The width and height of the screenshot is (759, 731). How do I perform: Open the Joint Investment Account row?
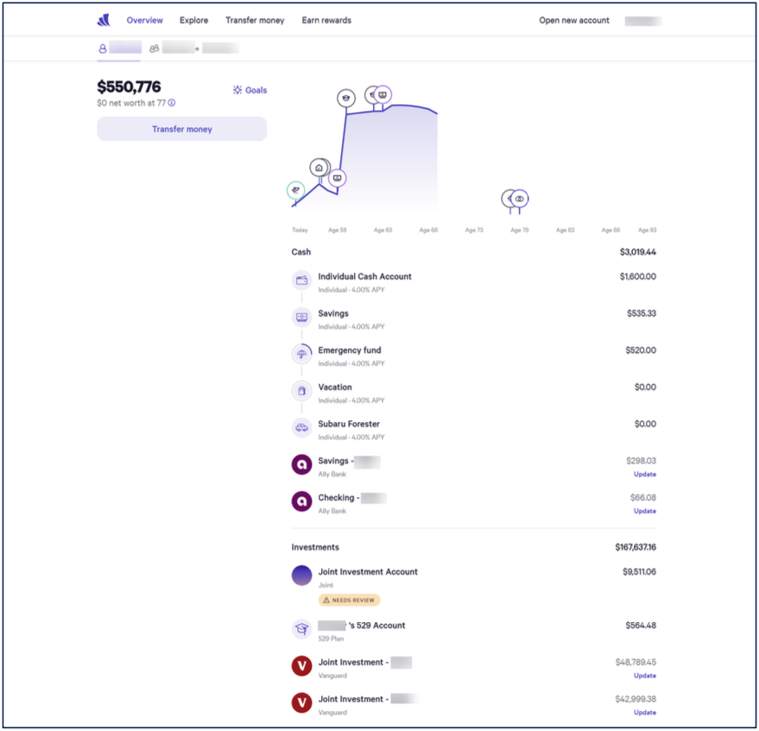(x=473, y=585)
